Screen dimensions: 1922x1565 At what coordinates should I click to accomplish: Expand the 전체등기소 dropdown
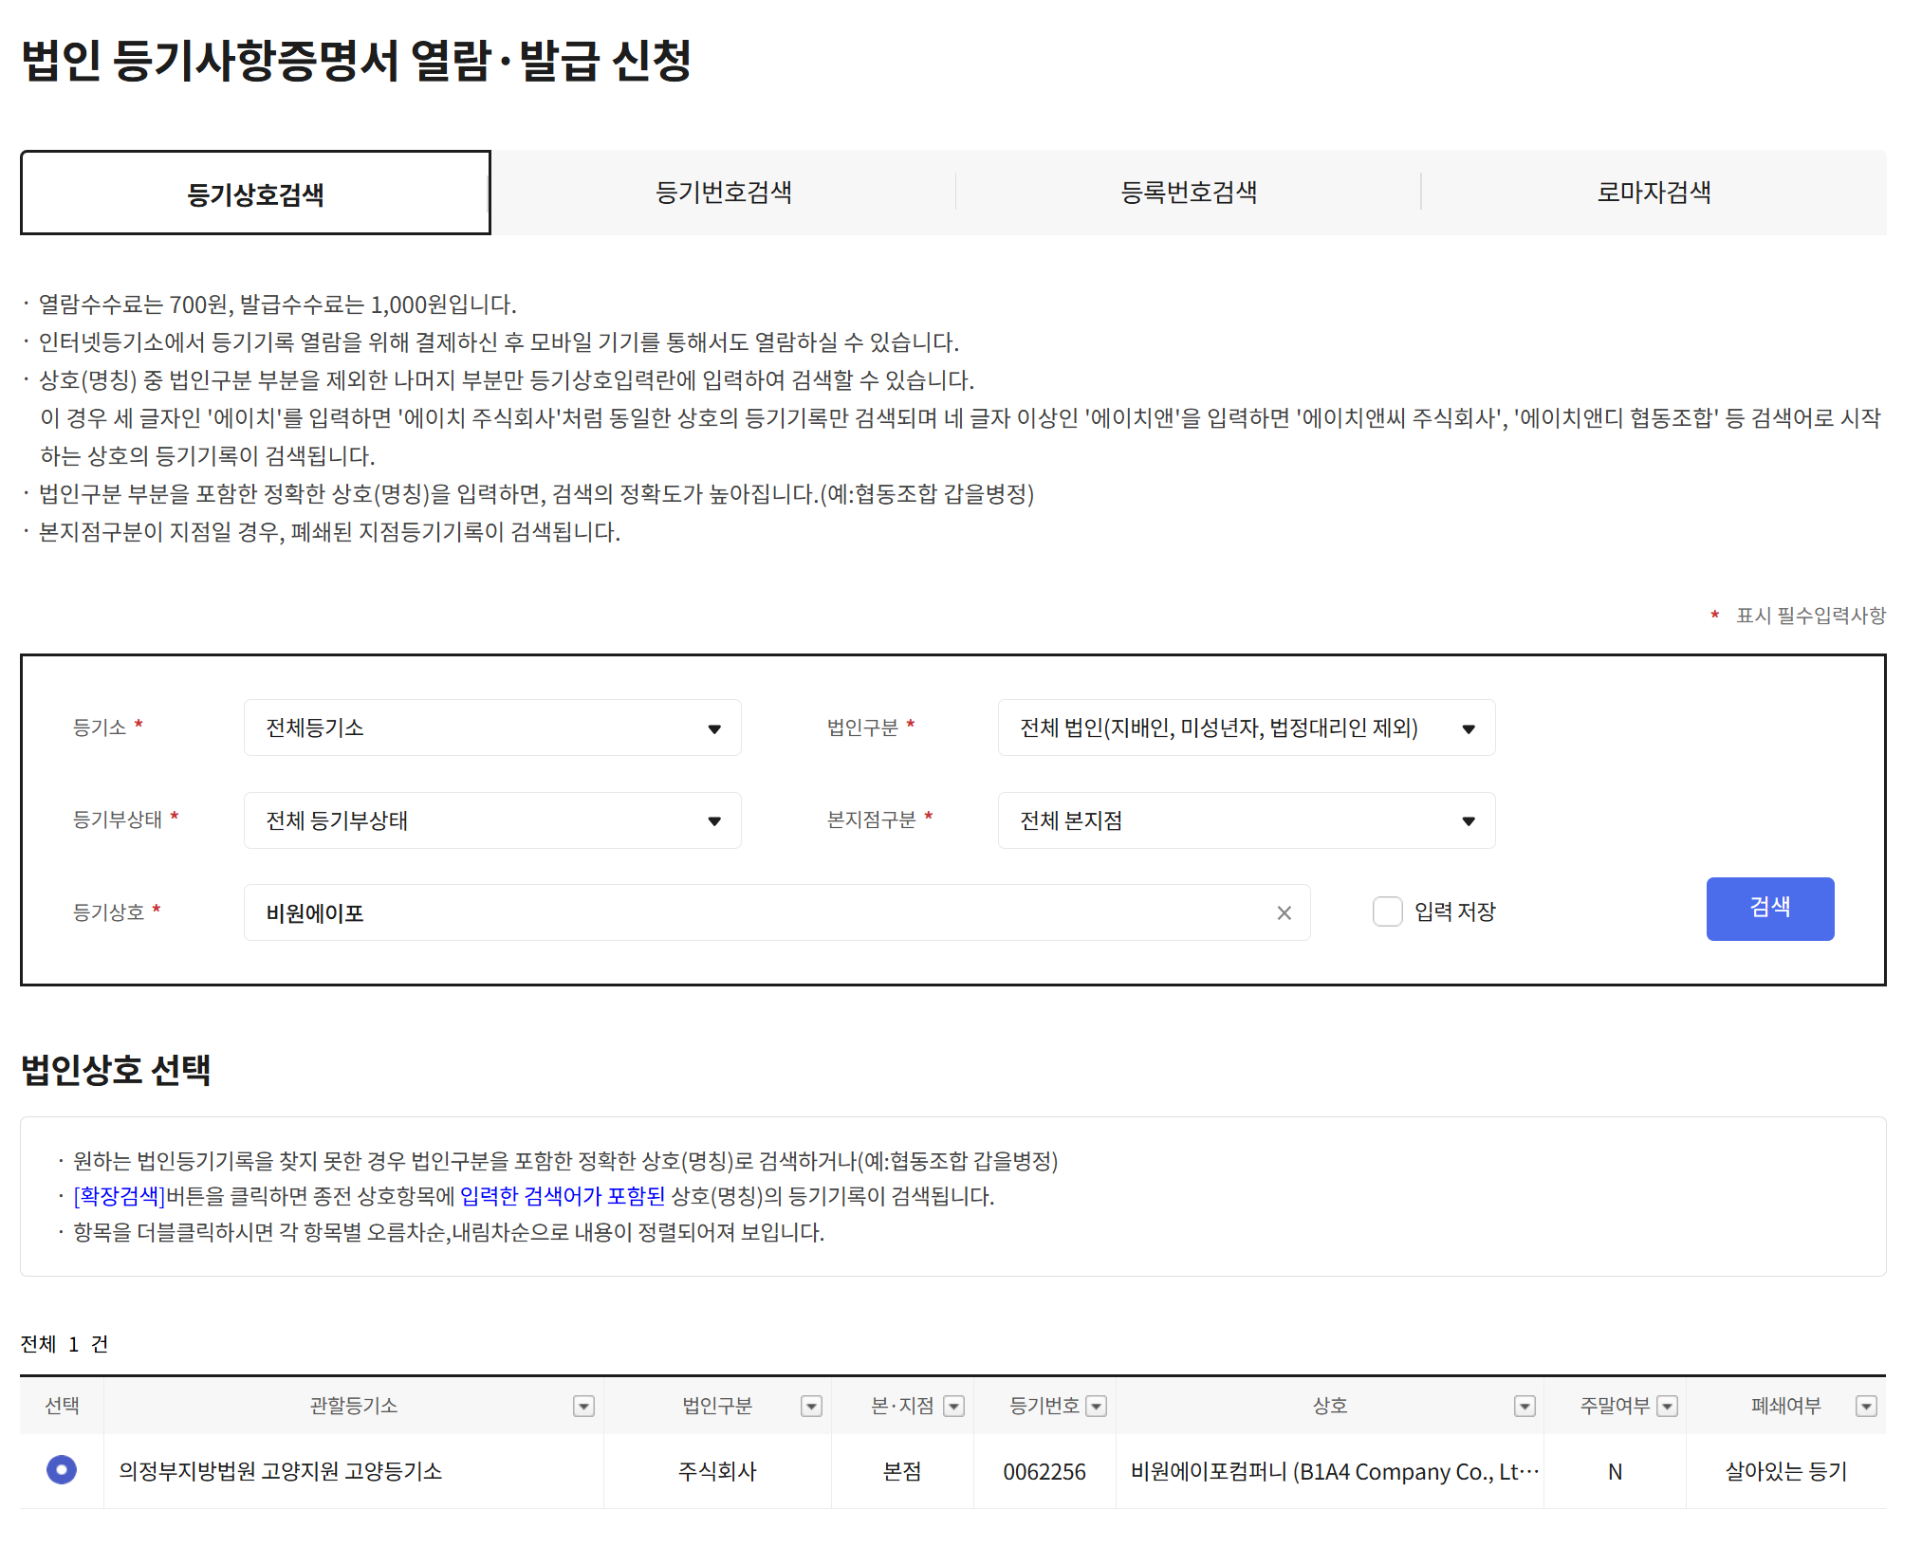click(491, 727)
